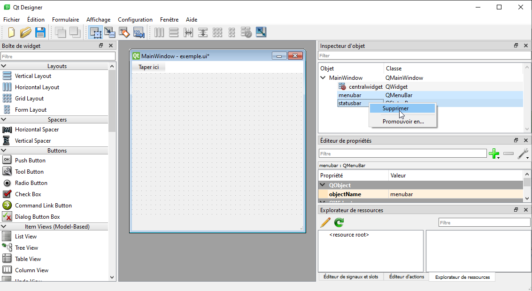Switch to Éditeur d'actions tab
532x291 pixels.
407,277
